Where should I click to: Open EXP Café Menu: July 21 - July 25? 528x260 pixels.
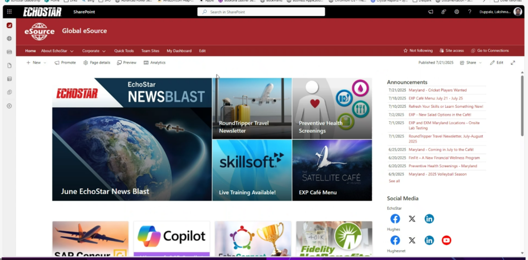coord(436,99)
